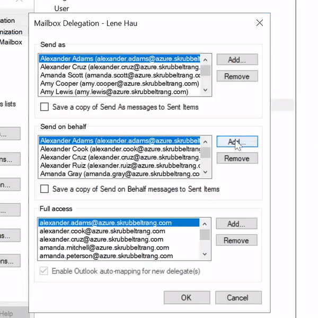Image resolution: width=318 pixels, height=318 pixels.
Task: Select Alexander Ruiz in Send on behalf list
Action: point(120,165)
